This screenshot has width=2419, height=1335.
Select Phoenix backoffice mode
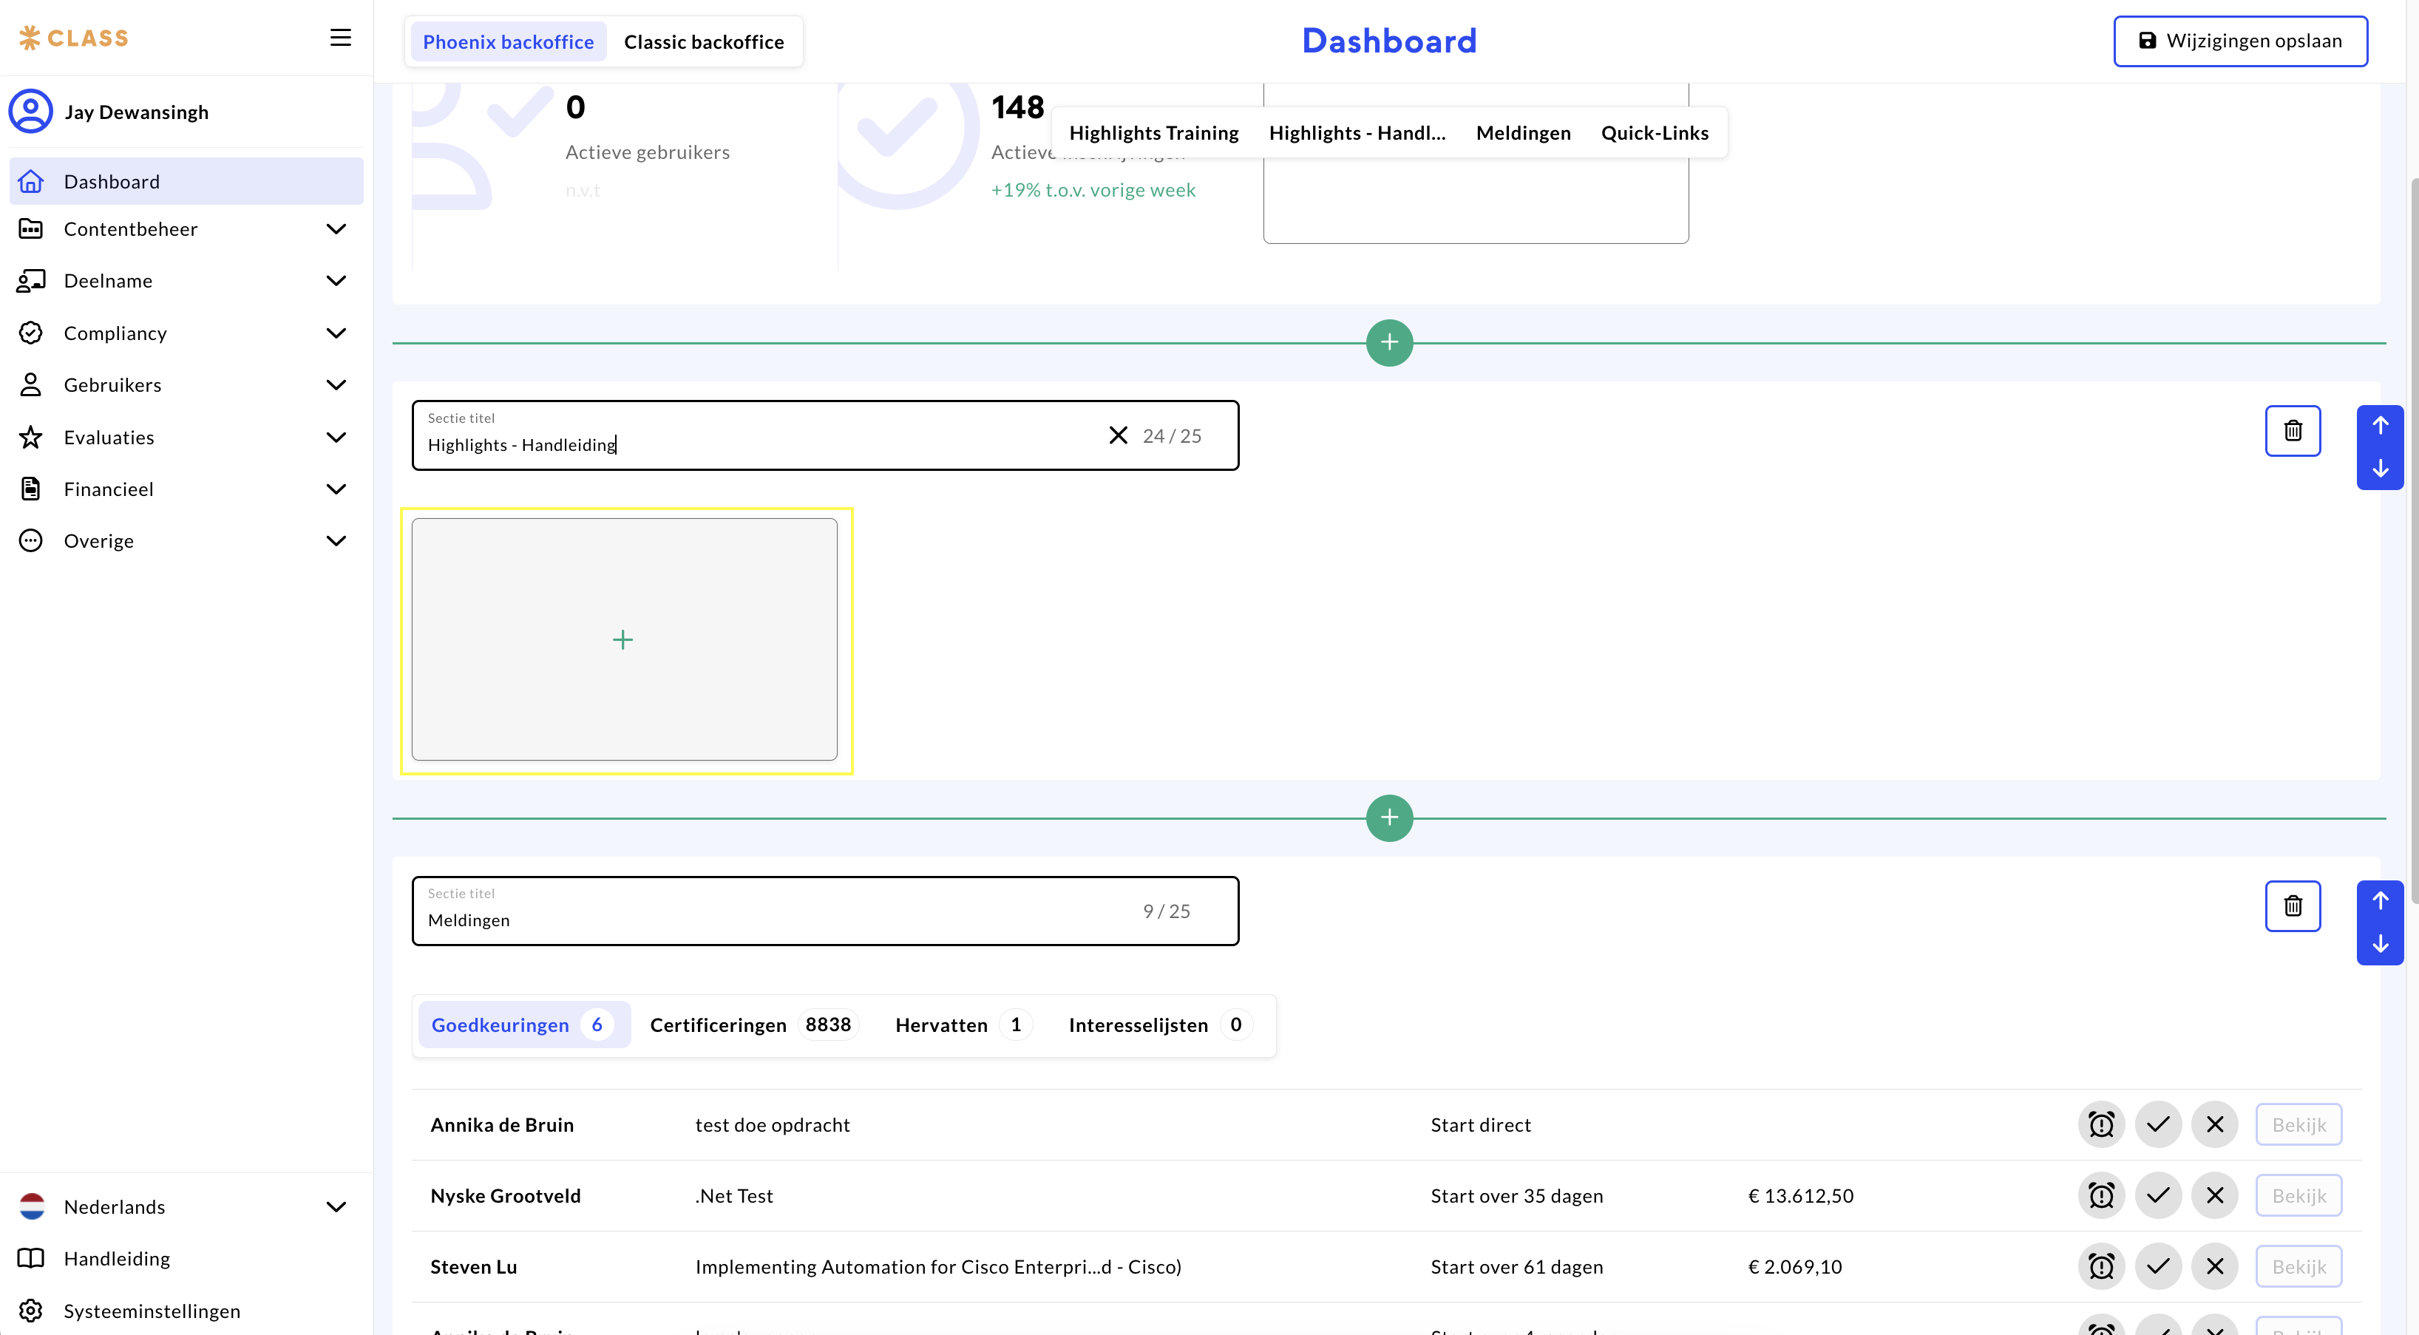pos(508,42)
